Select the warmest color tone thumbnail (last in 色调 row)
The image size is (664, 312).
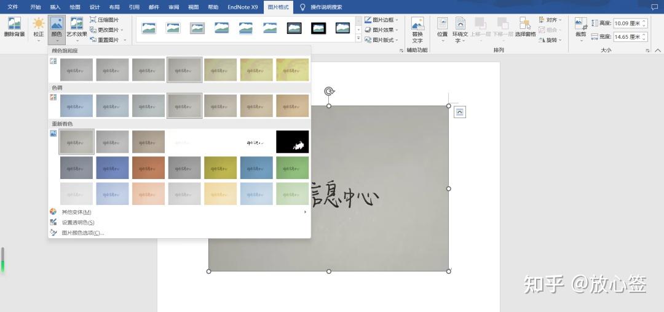[292, 106]
